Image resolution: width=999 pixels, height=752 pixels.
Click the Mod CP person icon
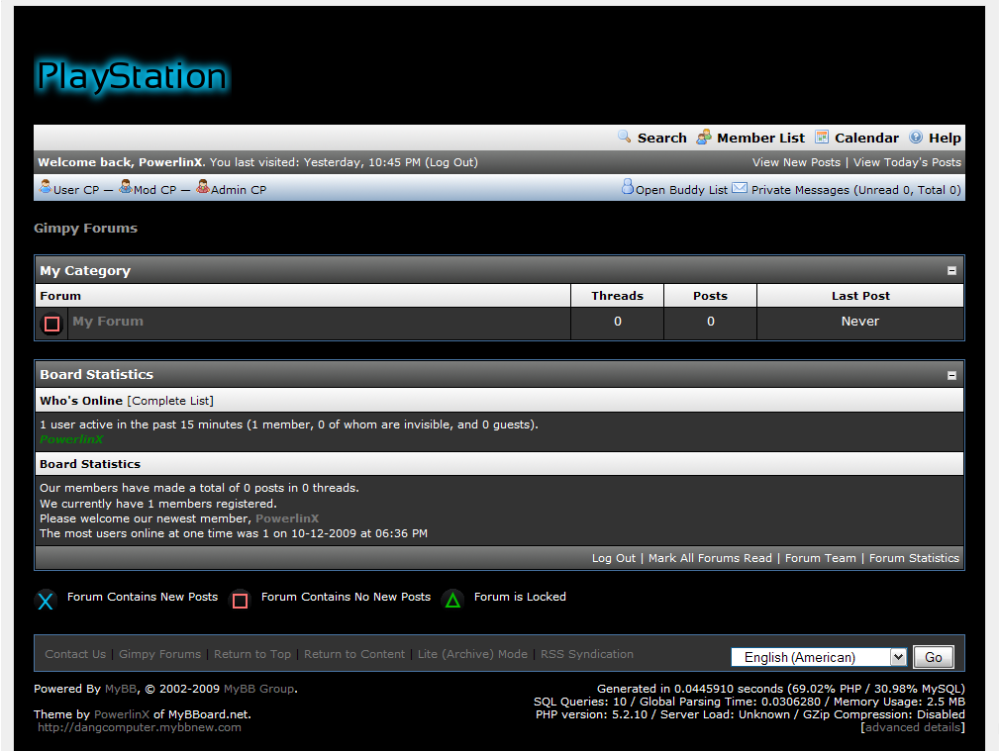click(126, 187)
